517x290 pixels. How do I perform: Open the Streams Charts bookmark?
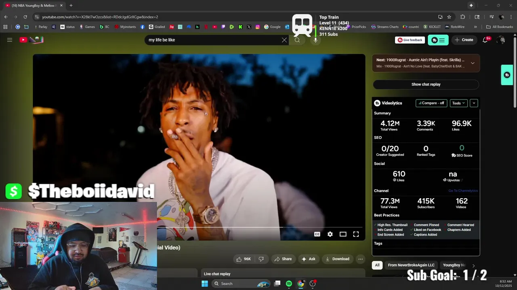point(385,27)
